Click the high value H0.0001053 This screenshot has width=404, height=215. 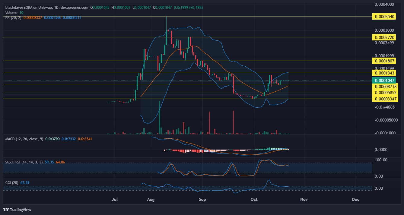click(x=121, y=7)
